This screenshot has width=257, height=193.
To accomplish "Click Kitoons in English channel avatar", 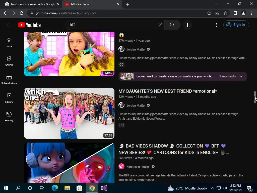I will coord(121,167).
